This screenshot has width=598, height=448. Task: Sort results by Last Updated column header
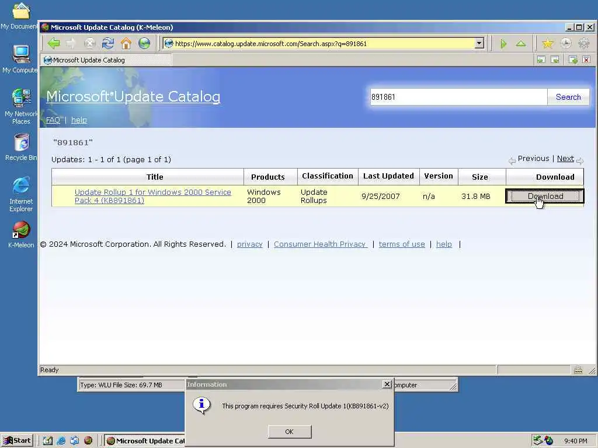click(388, 176)
